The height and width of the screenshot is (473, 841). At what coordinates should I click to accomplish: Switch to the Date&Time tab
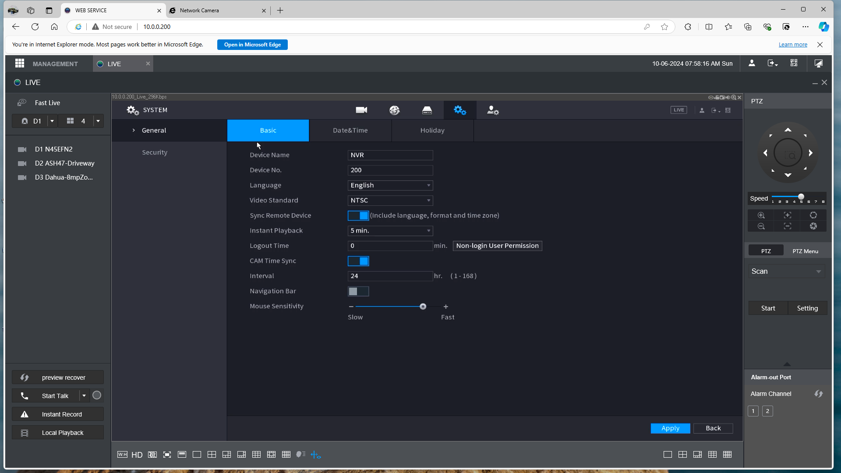(350, 131)
